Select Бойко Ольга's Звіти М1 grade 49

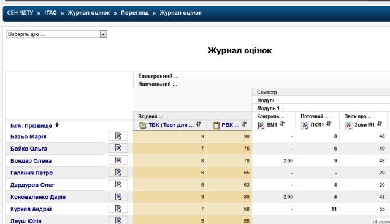pyautogui.click(x=382, y=149)
